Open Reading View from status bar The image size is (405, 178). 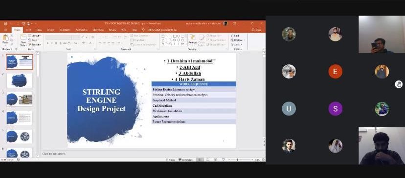(x=215, y=159)
